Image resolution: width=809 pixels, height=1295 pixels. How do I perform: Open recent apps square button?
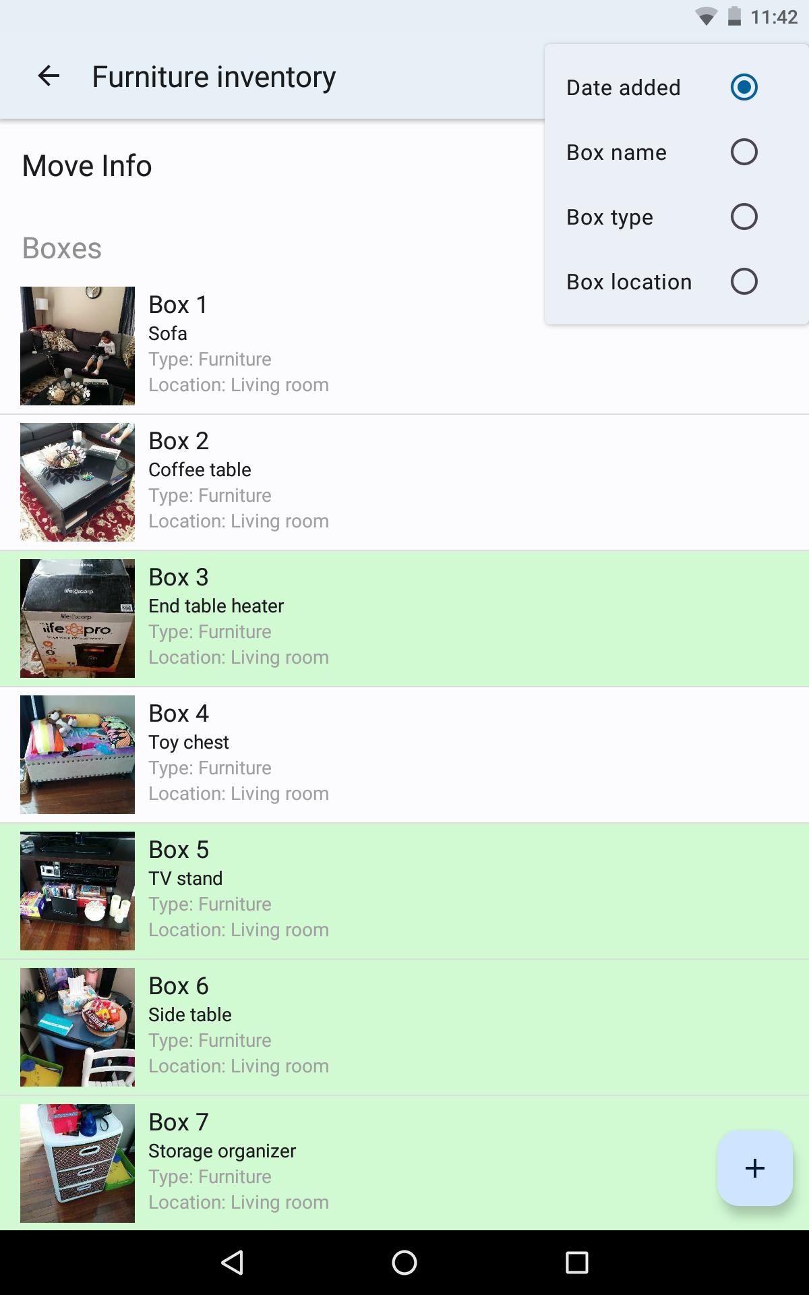(576, 1262)
